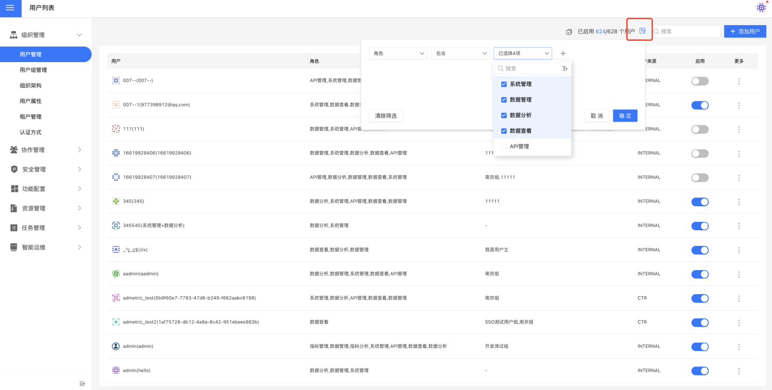
Task: Click the batch select icon beside enabled count
Action: click(569, 32)
